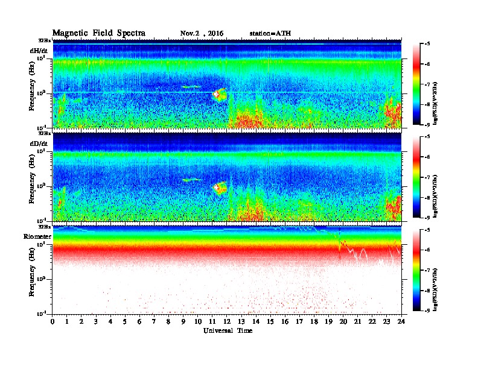Click hour tick label "14" on time axis
The height and width of the screenshot is (369, 478).
pyautogui.click(x=256, y=321)
